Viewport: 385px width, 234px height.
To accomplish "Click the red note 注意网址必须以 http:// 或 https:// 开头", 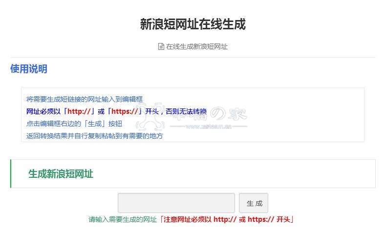I will [227, 219].
